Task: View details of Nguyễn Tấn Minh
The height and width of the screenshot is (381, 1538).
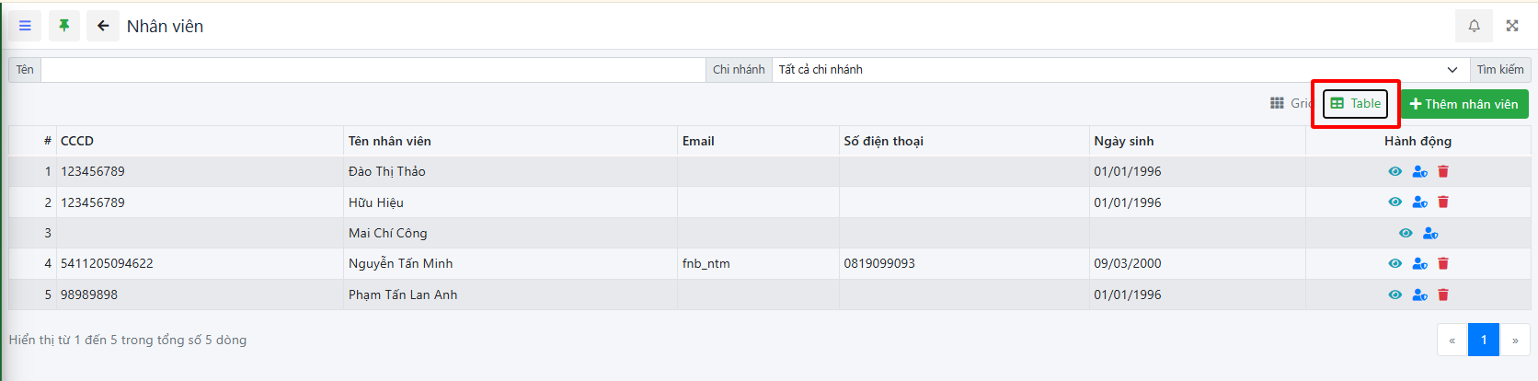Action: click(x=1395, y=264)
